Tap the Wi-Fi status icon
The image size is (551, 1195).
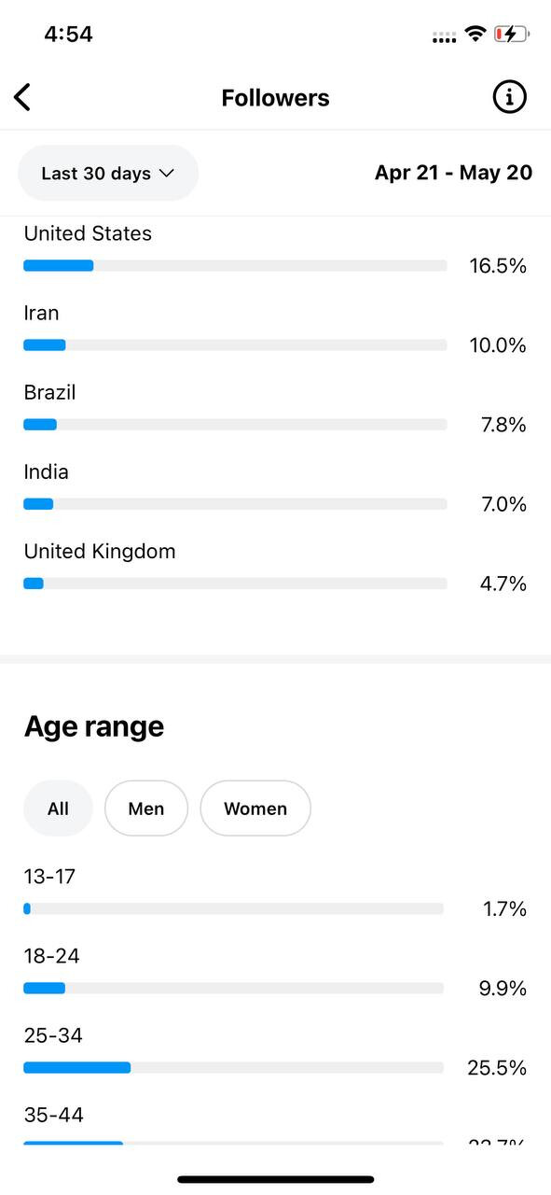click(x=475, y=35)
